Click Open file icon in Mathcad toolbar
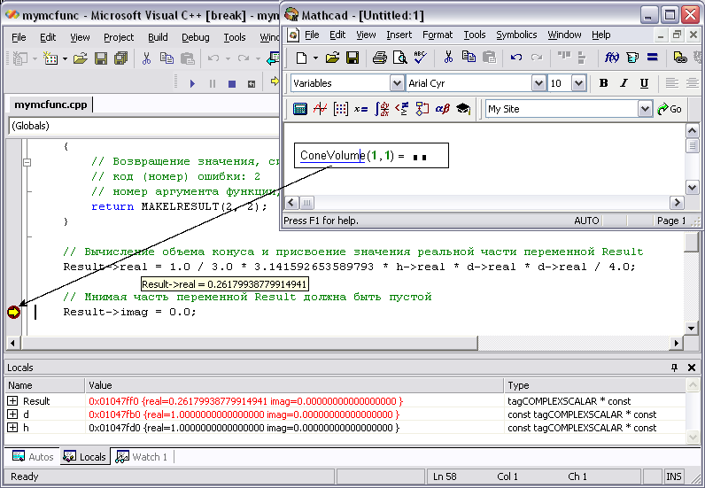The image size is (705, 488). (x=333, y=58)
